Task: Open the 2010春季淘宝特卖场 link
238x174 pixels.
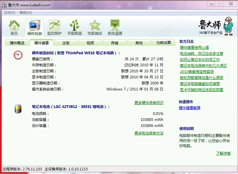Action: tap(197, 72)
